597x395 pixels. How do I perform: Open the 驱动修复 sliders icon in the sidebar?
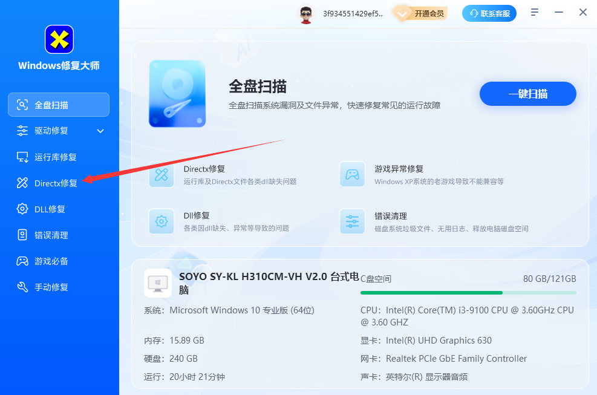[x=22, y=131]
